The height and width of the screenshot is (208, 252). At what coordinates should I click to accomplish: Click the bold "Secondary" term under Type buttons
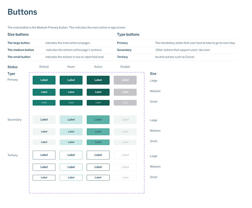[x=124, y=50]
